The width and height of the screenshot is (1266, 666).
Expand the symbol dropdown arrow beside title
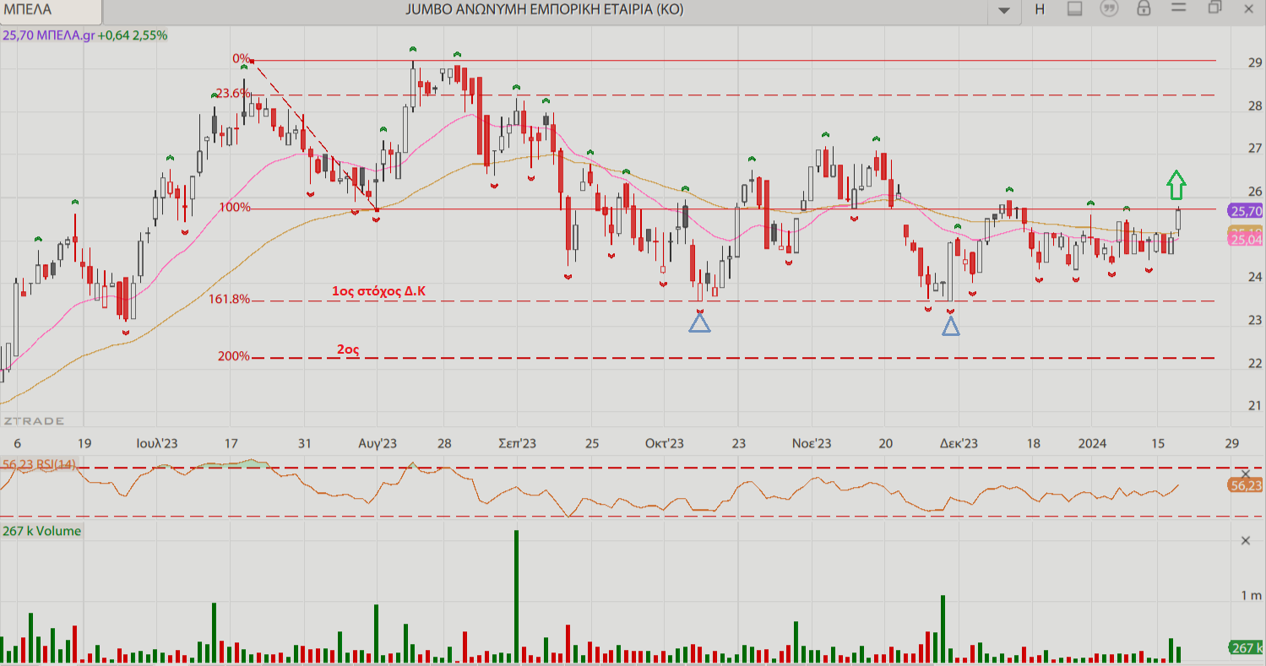click(x=1004, y=10)
